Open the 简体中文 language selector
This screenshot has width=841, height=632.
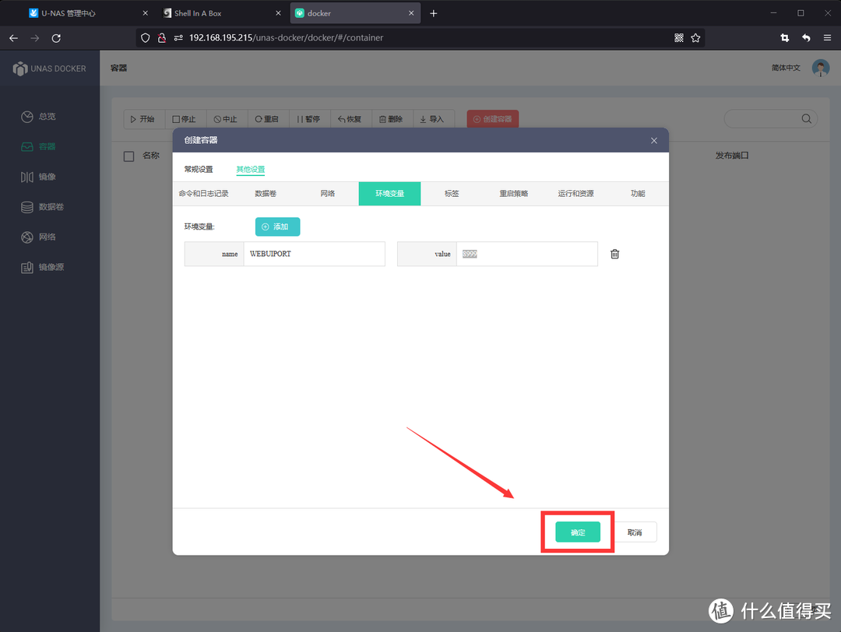tap(786, 68)
